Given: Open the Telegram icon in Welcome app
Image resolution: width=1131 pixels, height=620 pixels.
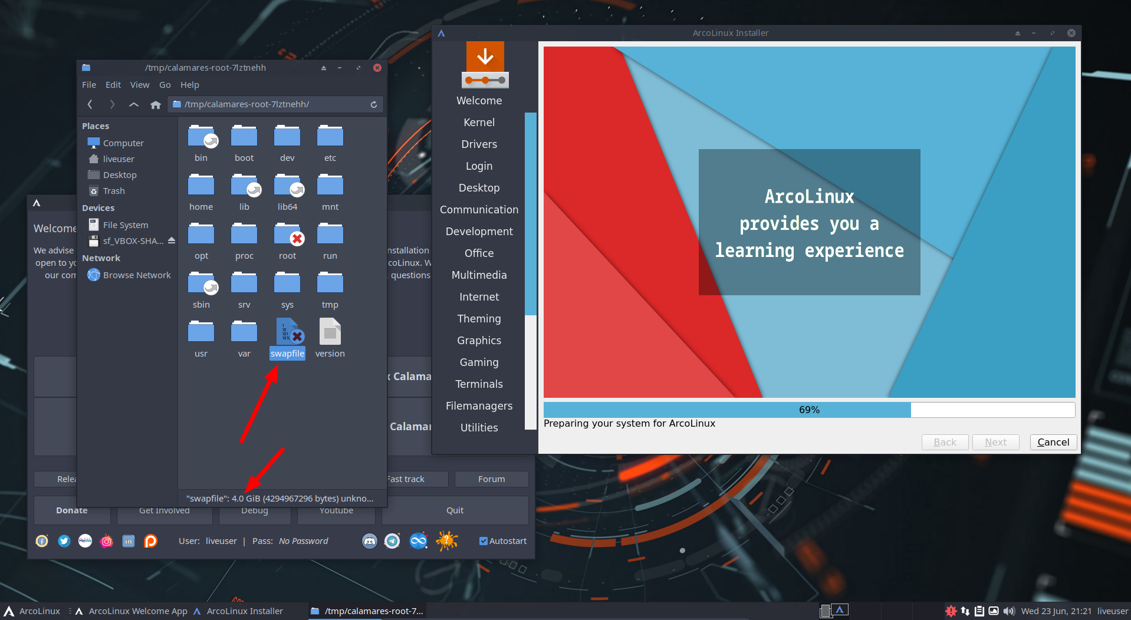Looking at the screenshot, I should [x=392, y=541].
